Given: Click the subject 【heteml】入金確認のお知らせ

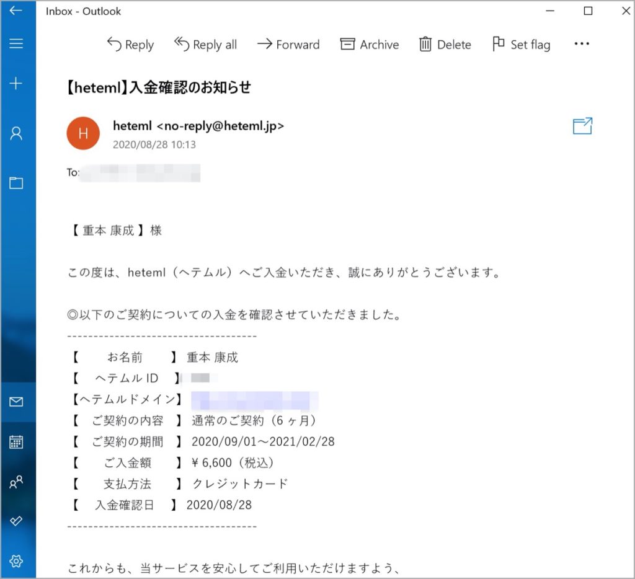Looking at the screenshot, I should [x=158, y=87].
